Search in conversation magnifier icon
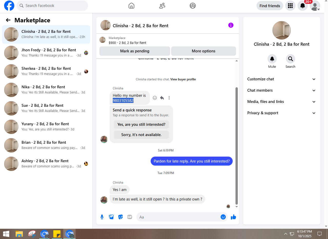 291,59
